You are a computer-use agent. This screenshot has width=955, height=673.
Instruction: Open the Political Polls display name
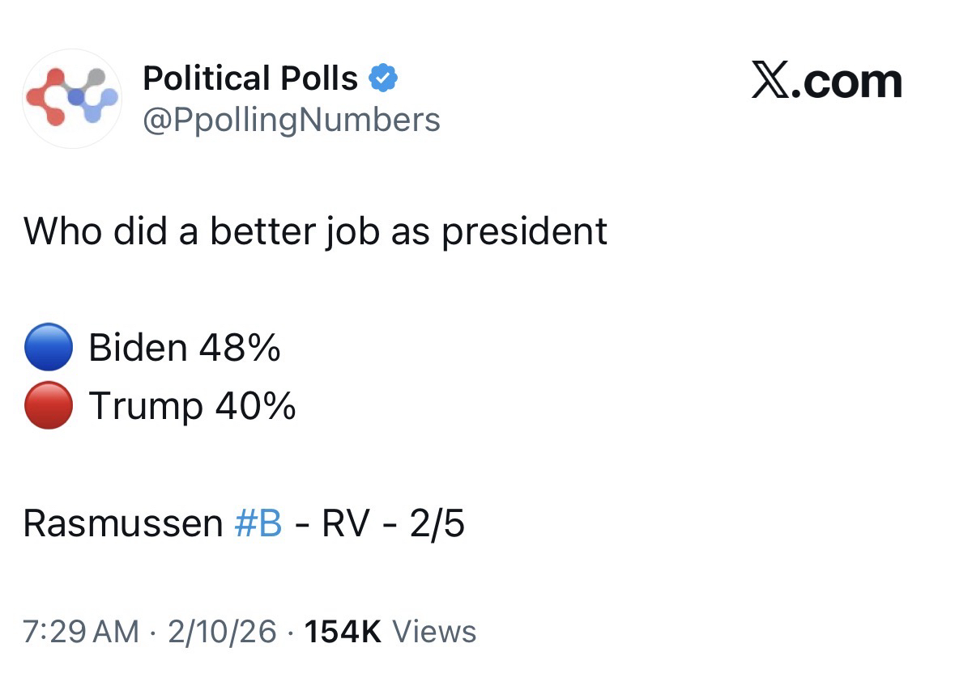(249, 79)
